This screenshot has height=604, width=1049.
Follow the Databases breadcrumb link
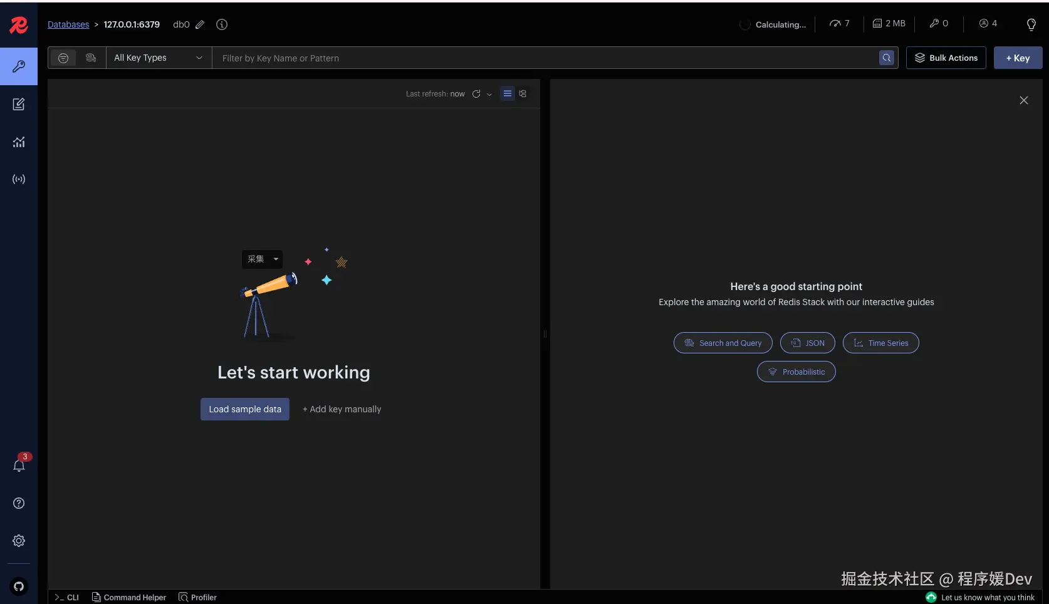(68, 24)
